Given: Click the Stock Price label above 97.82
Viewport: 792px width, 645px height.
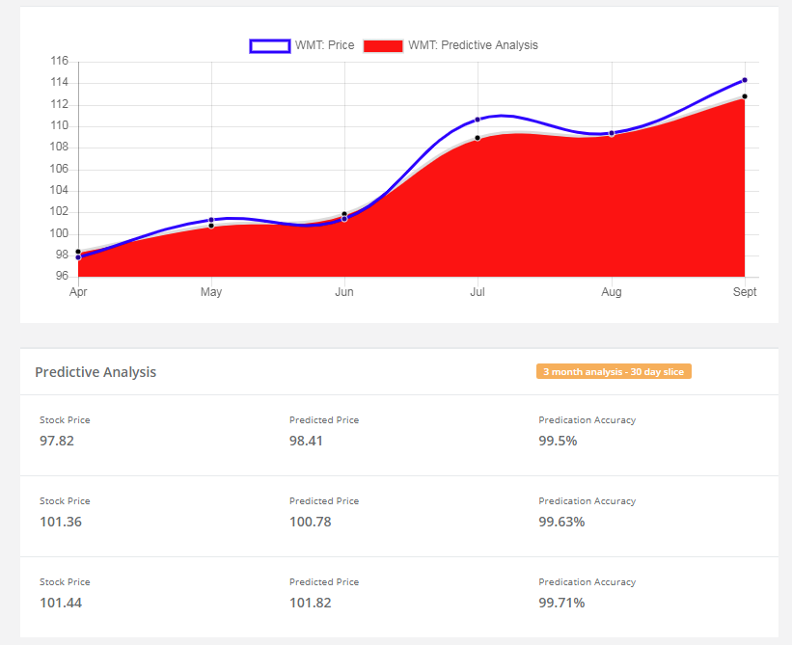Looking at the screenshot, I should 65,420.
